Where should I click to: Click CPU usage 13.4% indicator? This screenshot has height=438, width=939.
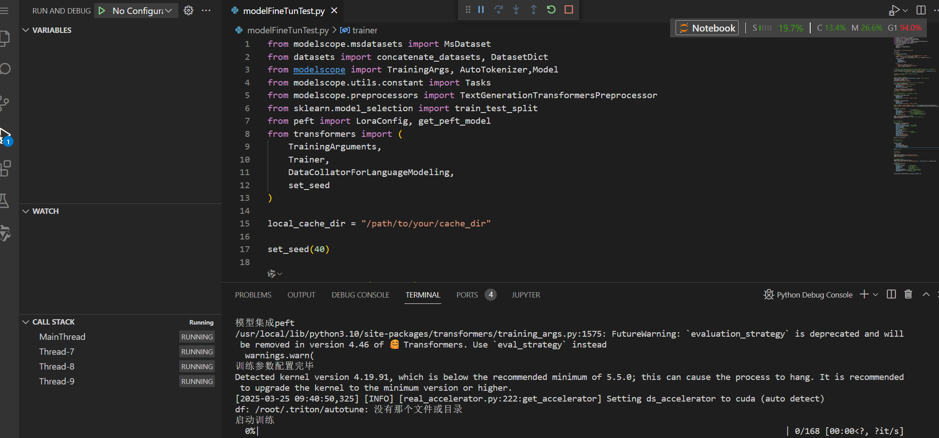tap(831, 28)
